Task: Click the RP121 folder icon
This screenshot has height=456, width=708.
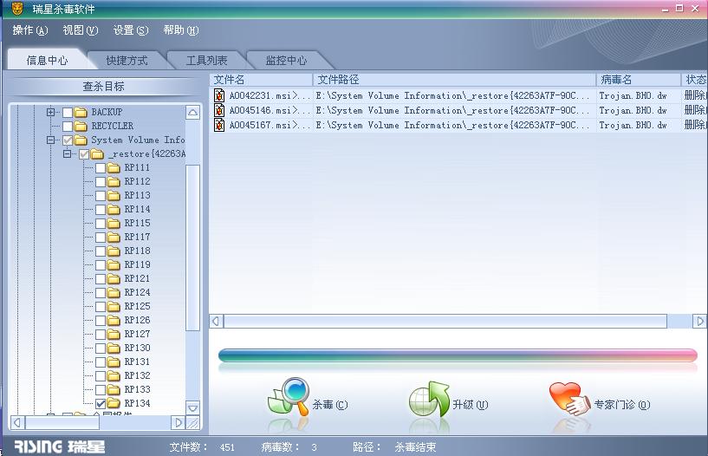Action: 114,279
